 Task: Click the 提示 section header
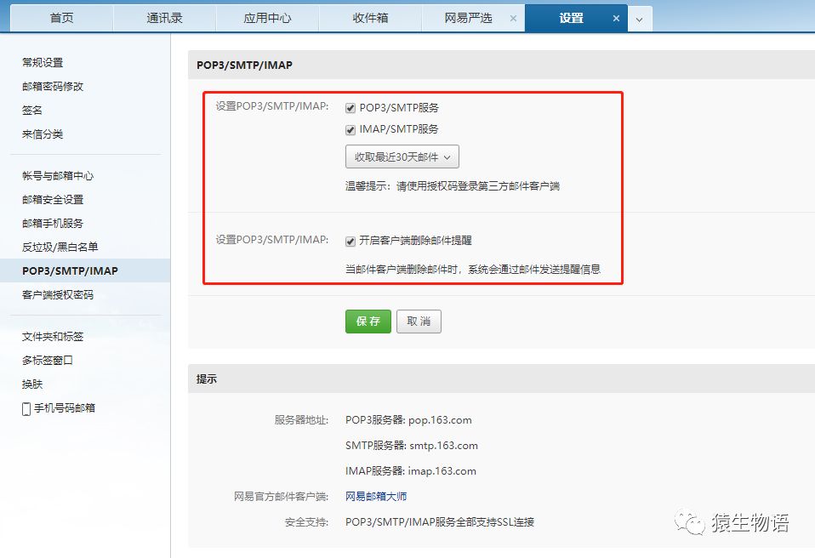(x=207, y=379)
